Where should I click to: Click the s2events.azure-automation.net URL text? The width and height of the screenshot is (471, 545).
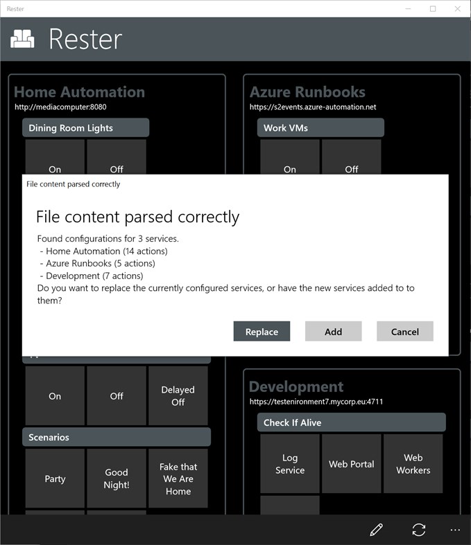click(313, 107)
